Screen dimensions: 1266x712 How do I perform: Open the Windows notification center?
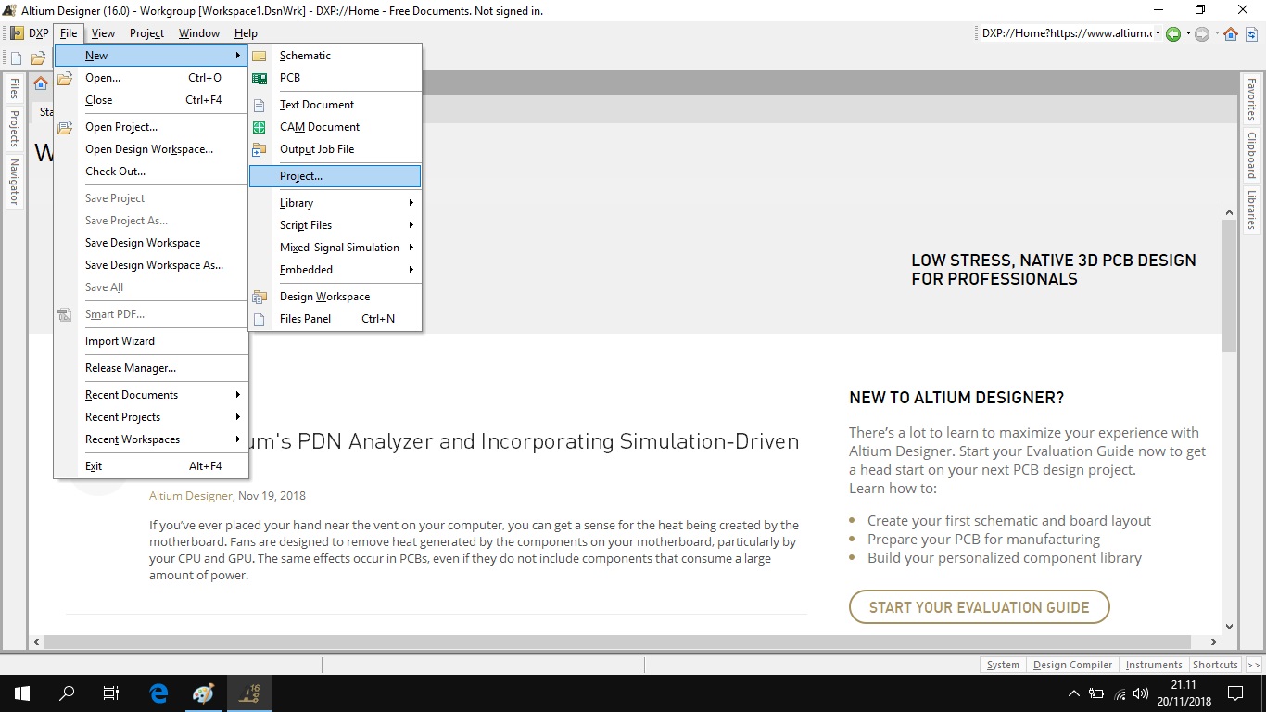tap(1235, 693)
